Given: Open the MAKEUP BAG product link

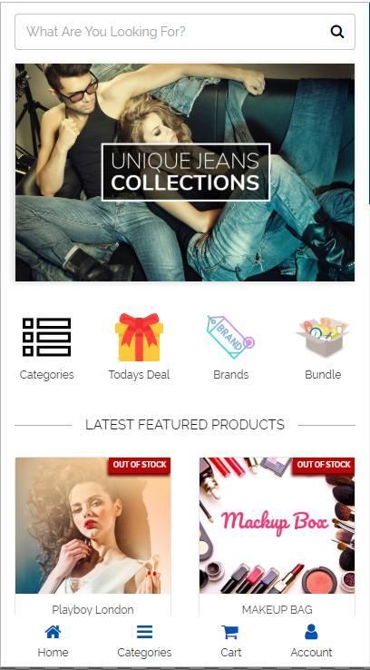Looking at the screenshot, I should click(x=277, y=610).
